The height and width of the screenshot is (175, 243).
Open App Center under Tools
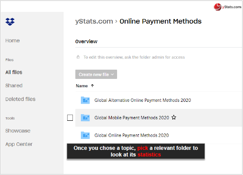point(19,144)
